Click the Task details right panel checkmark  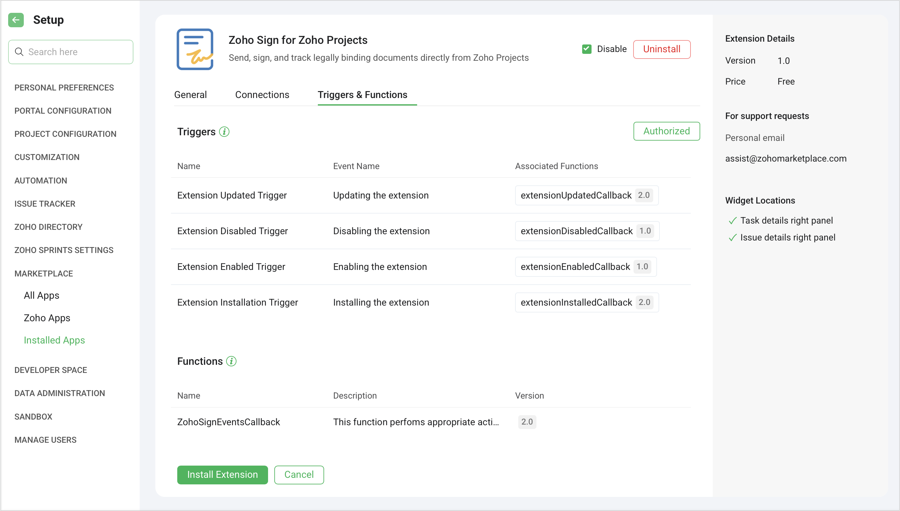tap(732, 221)
